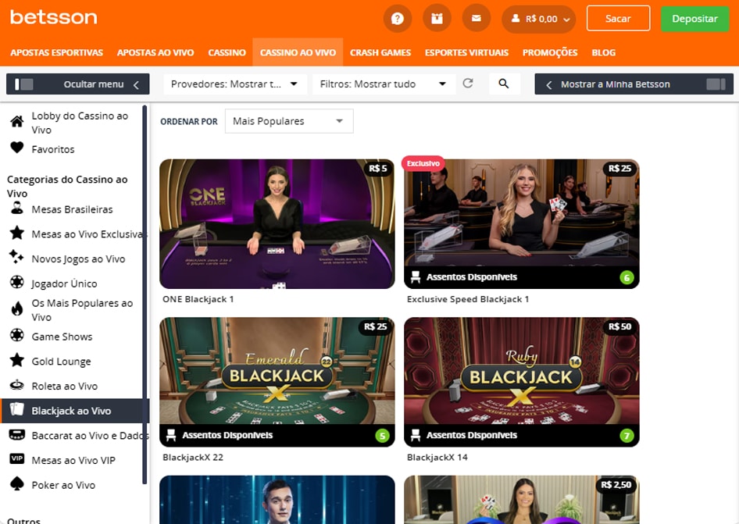Select the Poker ao Vivo spade icon
This screenshot has width=739, height=524.
tap(19, 485)
